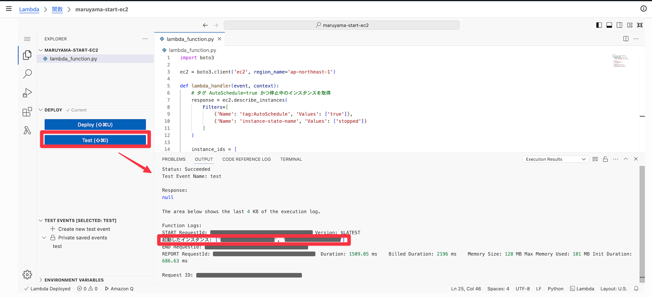Open the info panel icon at top right
The image size is (652, 297).
643,9
